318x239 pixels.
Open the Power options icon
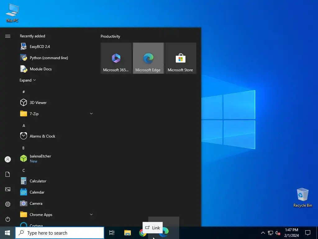[x=8, y=219]
